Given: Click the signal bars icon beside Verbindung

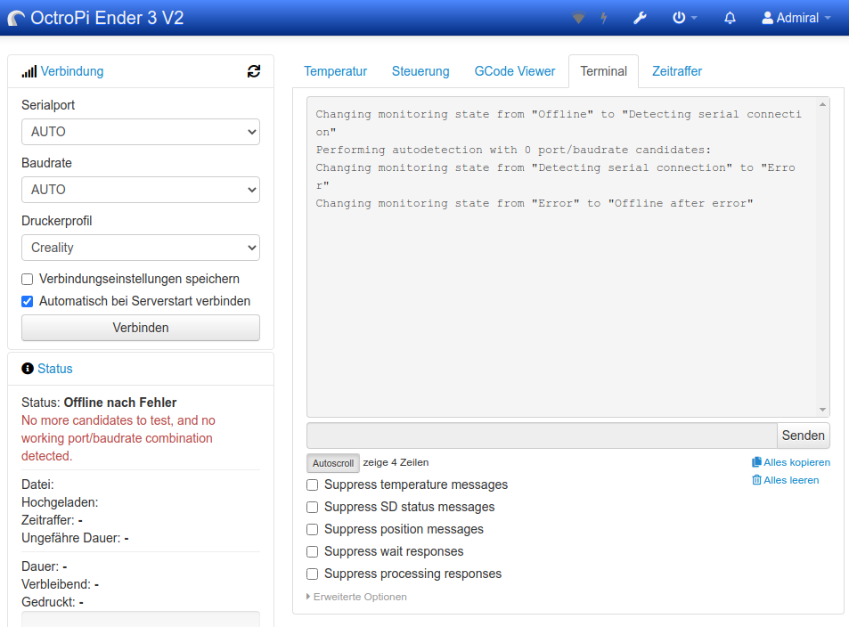Looking at the screenshot, I should (29, 71).
